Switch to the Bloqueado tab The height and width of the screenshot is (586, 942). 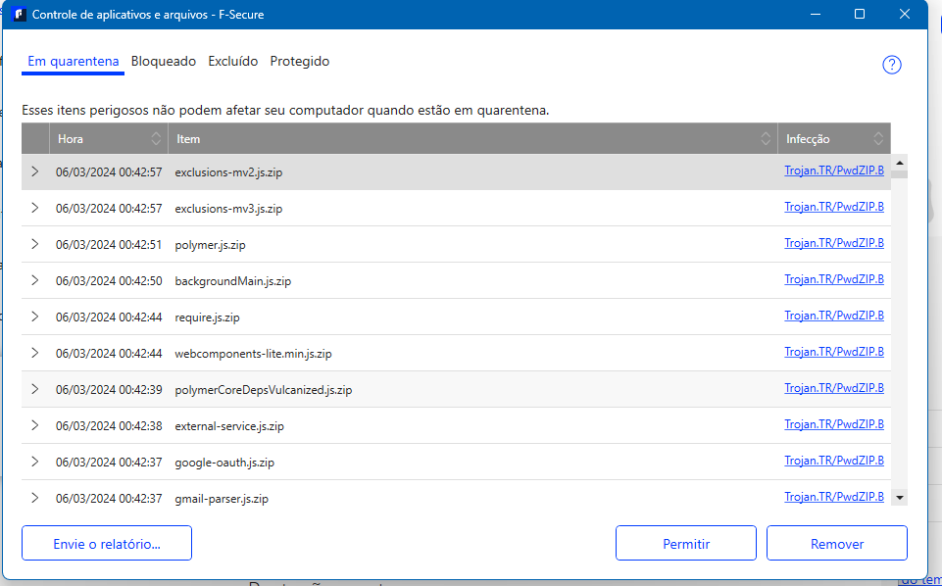(x=164, y=61)
